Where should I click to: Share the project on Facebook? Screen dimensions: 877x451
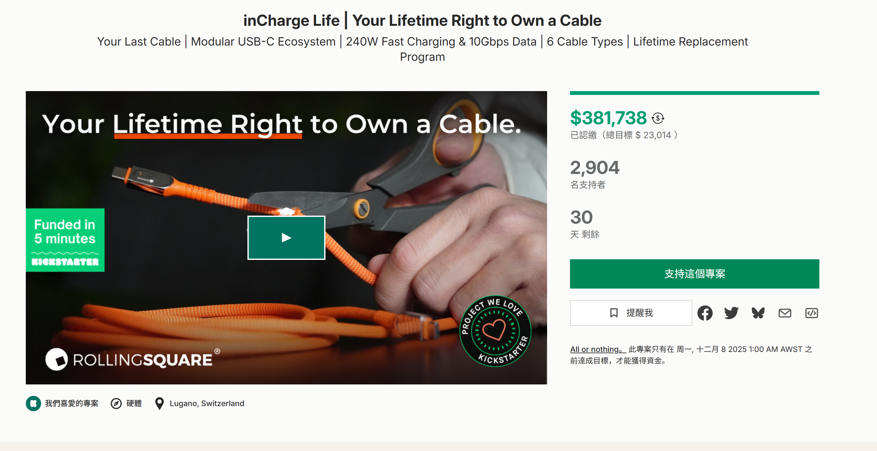click(705, 313)
